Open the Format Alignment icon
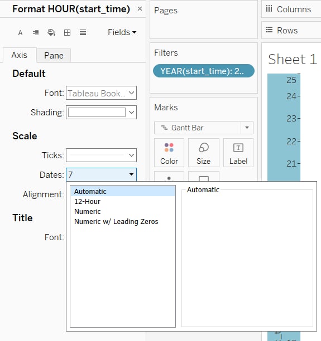 pyautogui.click(x=36, y=33)
